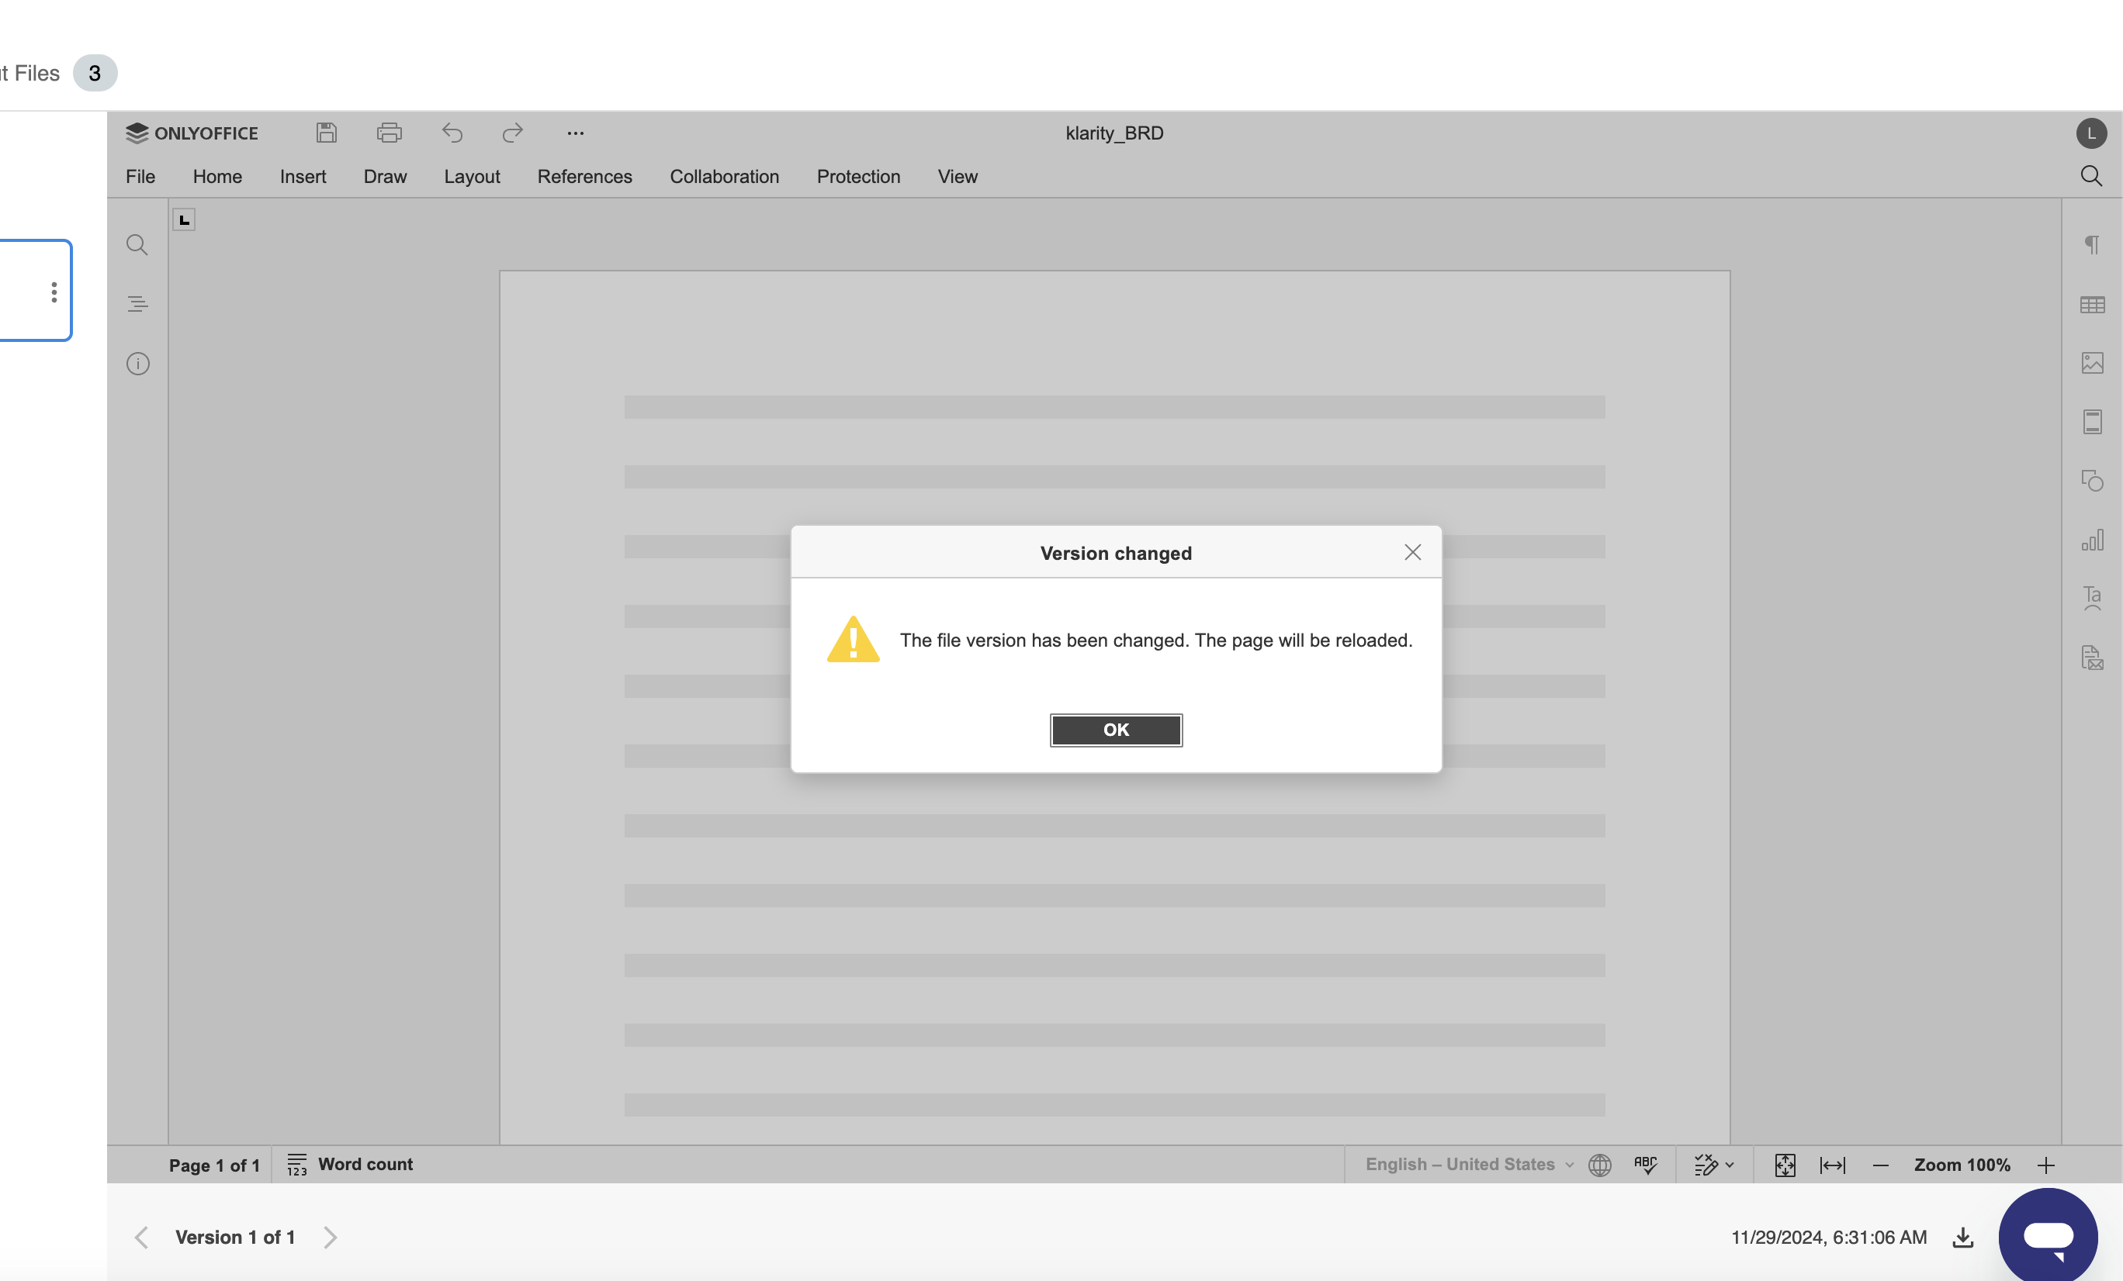Open the View tab
Screen dimensions: 2123x1281
[958, 177]
